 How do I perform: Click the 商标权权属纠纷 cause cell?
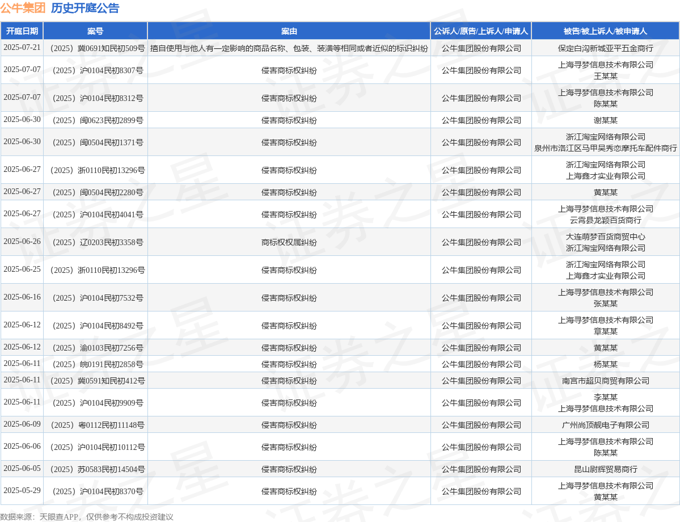point(289,242)
